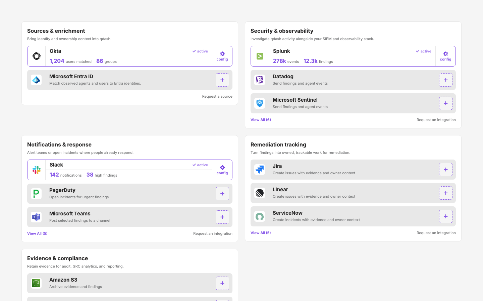Click the Datadog card title
Image resolution: width=483 pixels, height=301 pixels.
click(x=283, y=77)
